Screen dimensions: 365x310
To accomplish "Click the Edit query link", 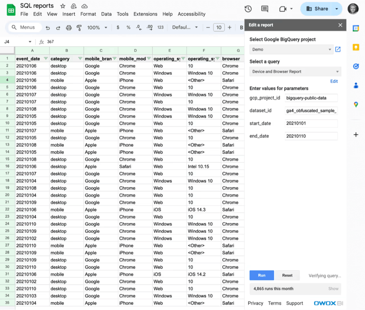I will [334, 81].
